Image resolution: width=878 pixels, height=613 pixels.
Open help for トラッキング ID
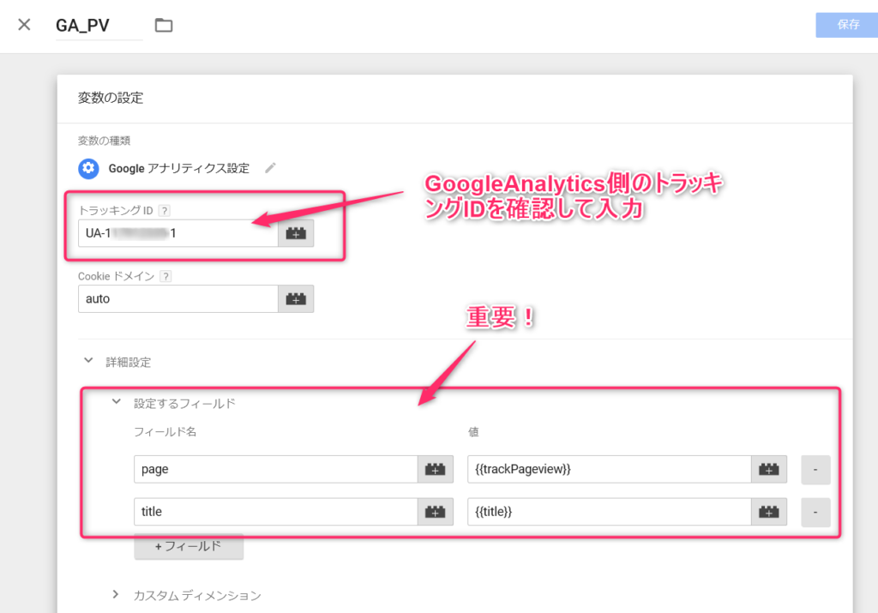[x=164, y=211]
